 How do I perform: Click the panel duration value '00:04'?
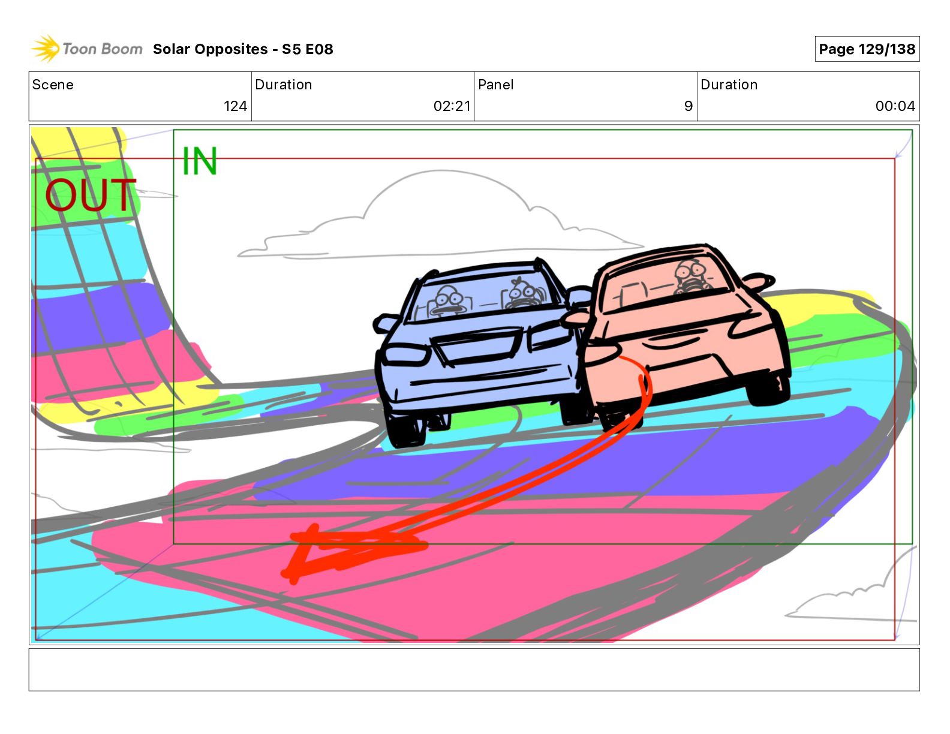pyautogui.click(x=895, y=106)
